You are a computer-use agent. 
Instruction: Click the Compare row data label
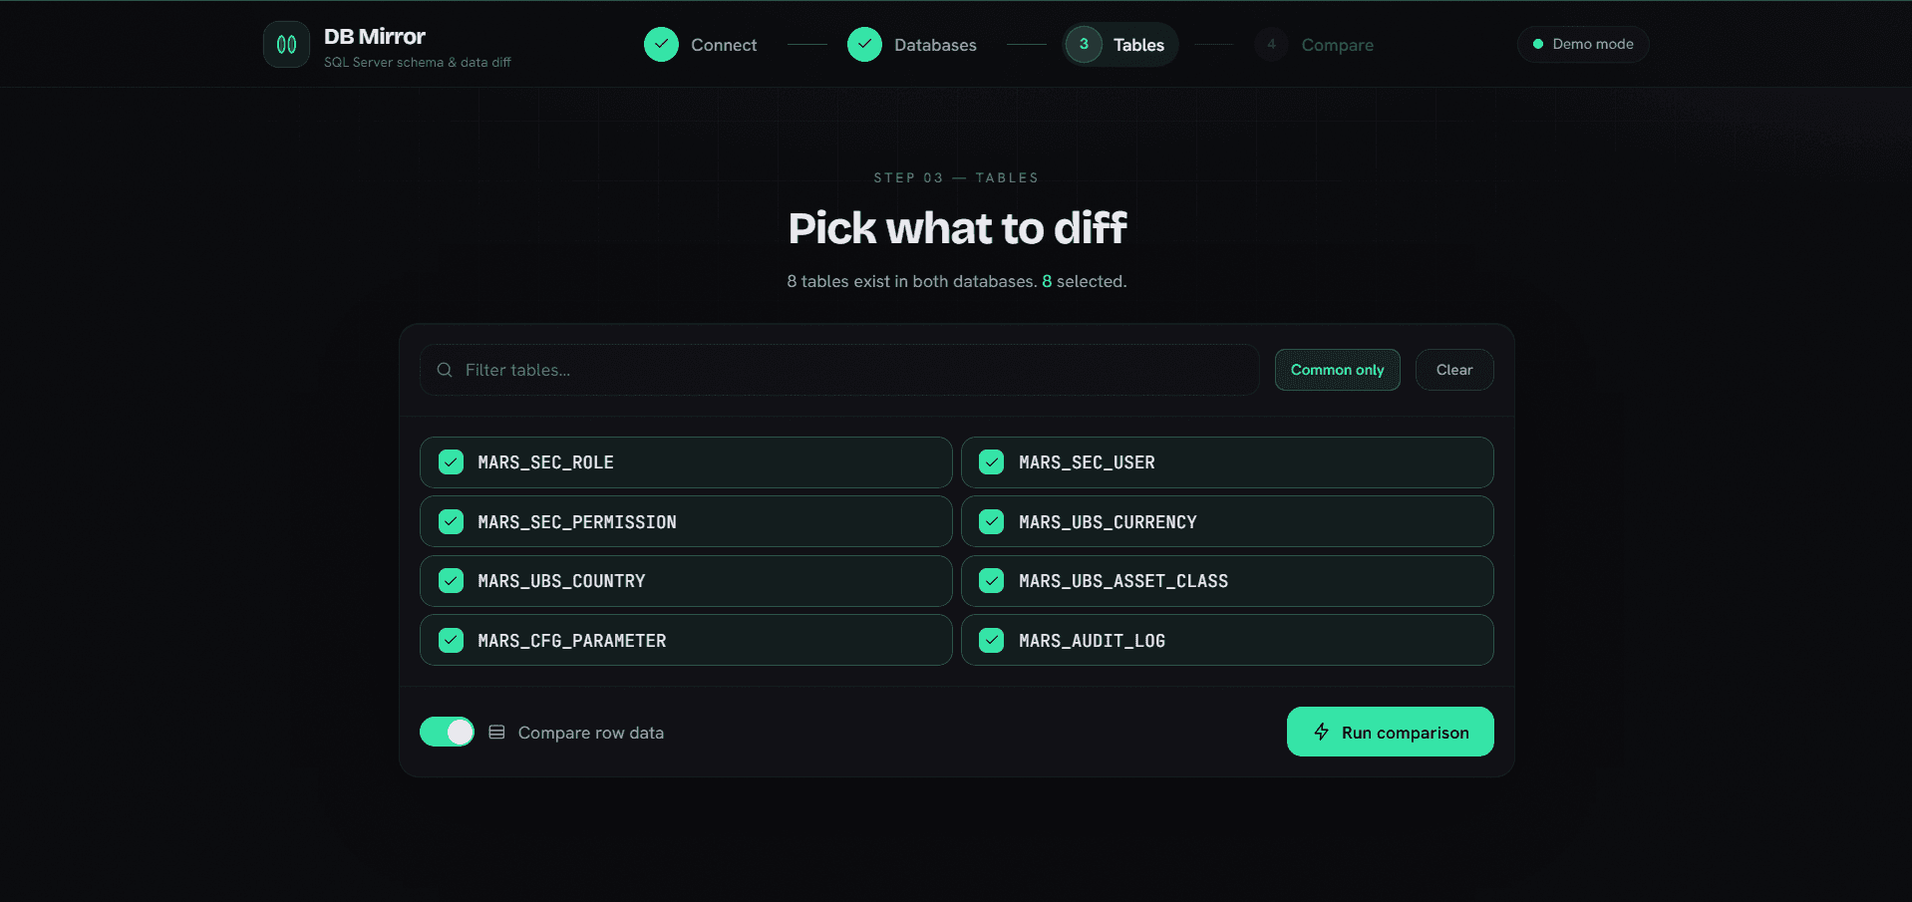point(591,733)
